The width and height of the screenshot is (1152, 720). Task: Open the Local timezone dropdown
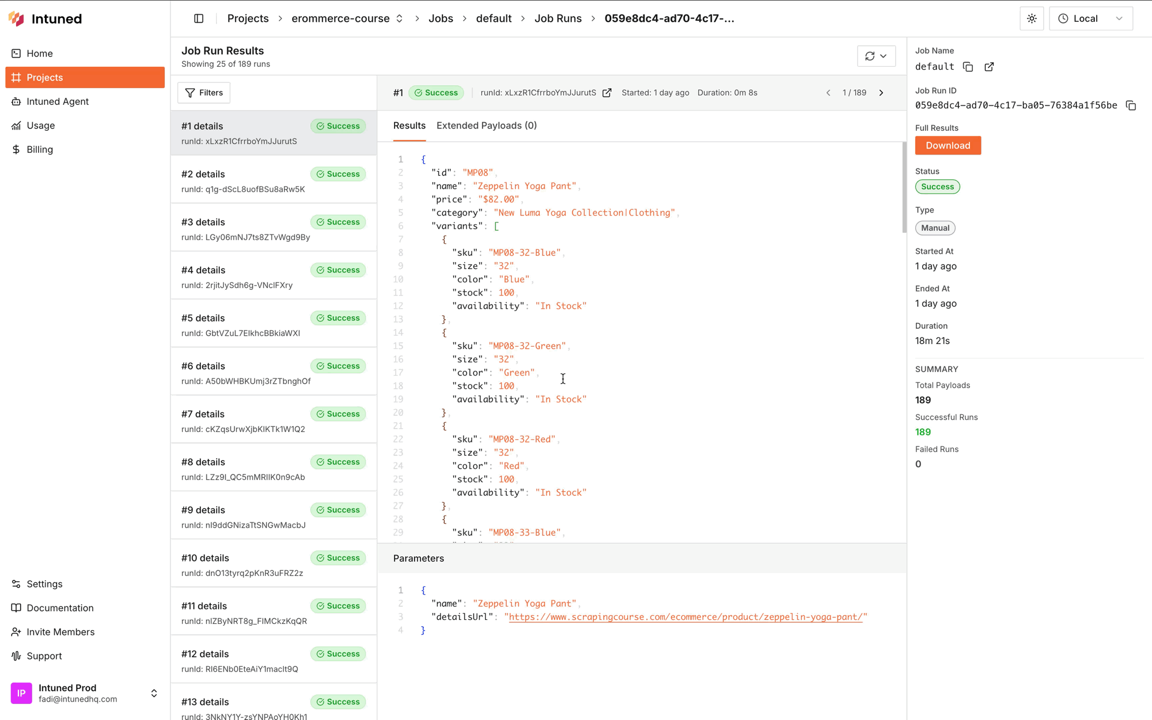(x=1090, y=18)
